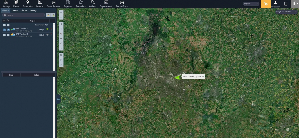Open the Track'n'Trace car icon
The image size is (299, 138).
[x=122, y=2]
